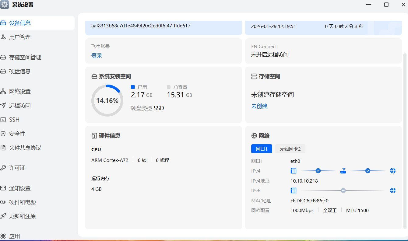The image size is (408, 241).
Task: Click the user management icon
Action: tap(3, 37)
